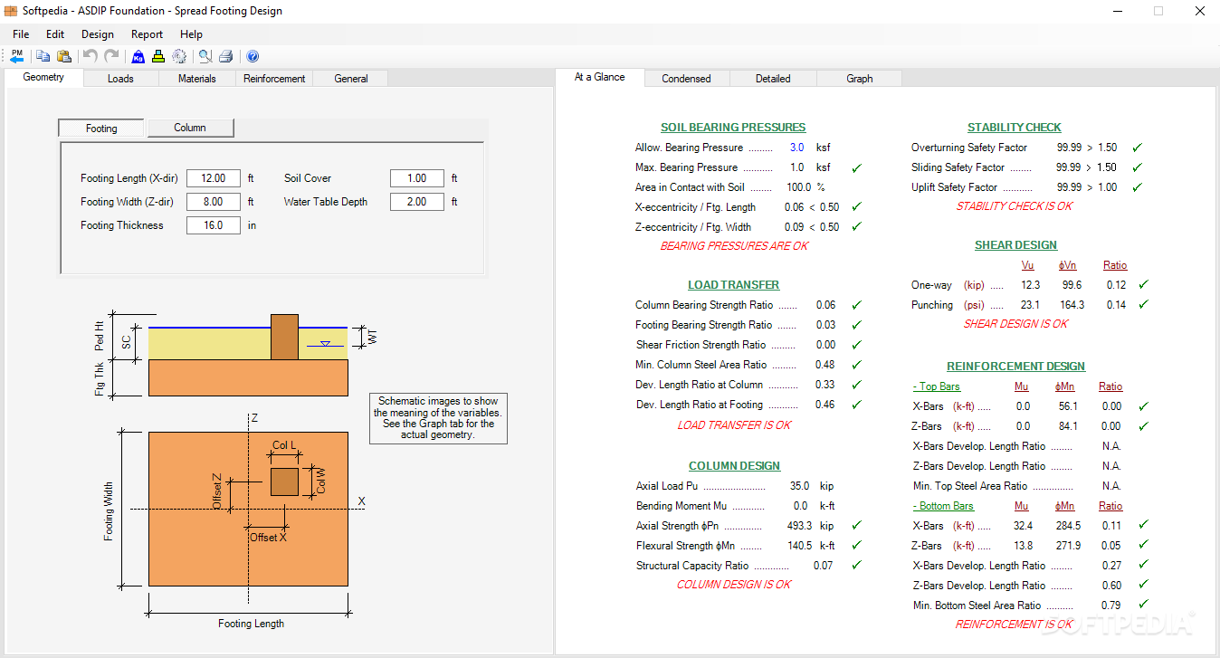This screenshot has height=658, width=1220.
Task: Click the Flexural Strength value 140.5
Action: pos(797,546)
